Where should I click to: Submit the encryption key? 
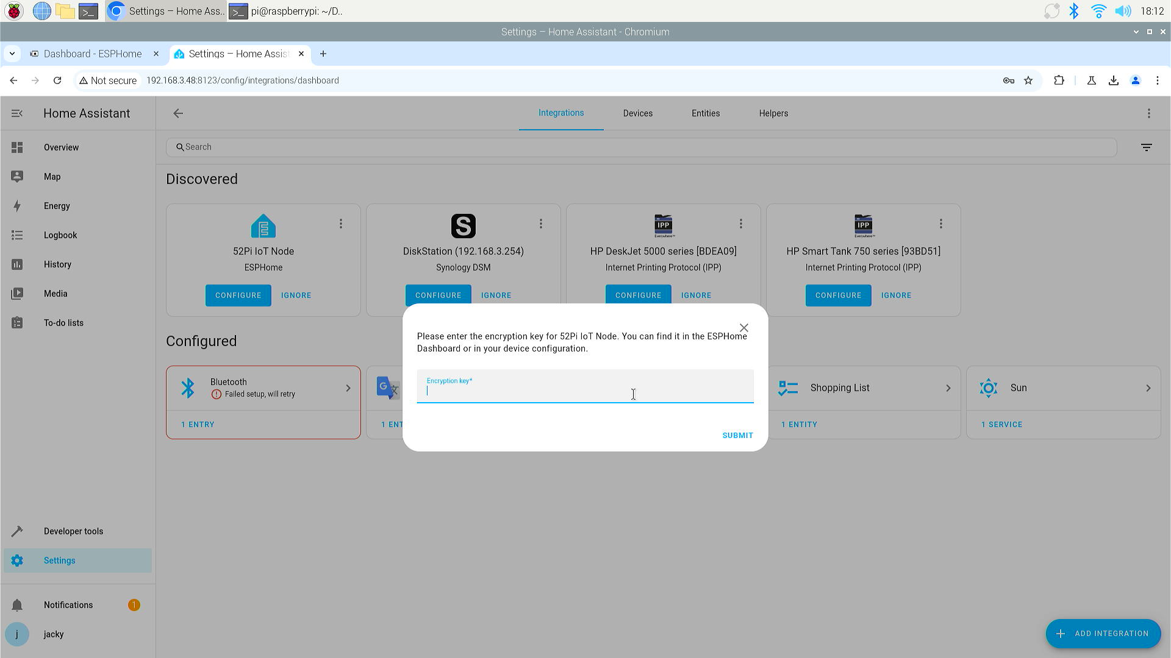[x=737, y=436]
